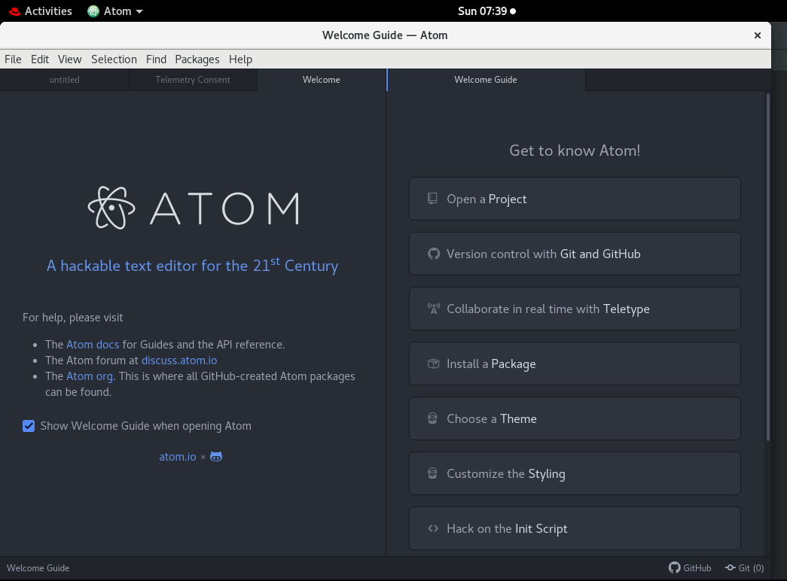
Task: Switch to the Telemetry Consent tab
Action: 193,80
